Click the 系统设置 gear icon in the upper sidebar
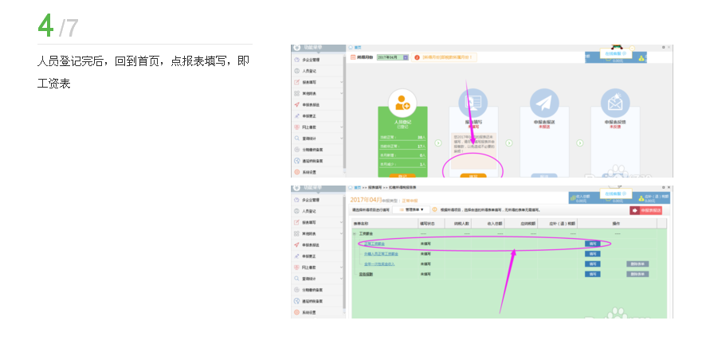Screen dimensions: 710x340 [x=296, y=171]
